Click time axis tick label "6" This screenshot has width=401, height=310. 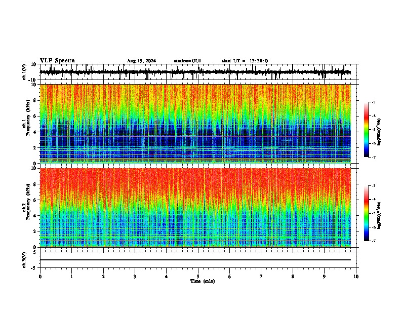point(230,277)
